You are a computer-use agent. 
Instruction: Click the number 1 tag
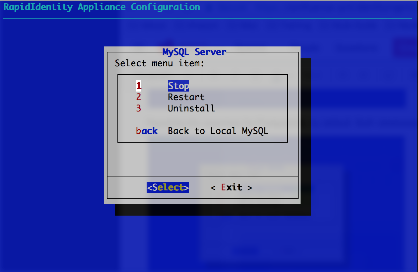(x=139, y=86)
